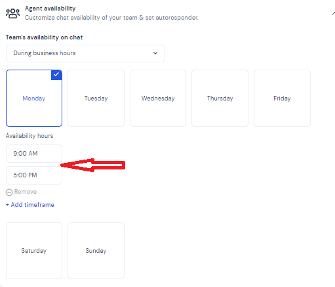Viewport: 335px width, 287px height.
Task: Click the Availability hours label
Action: (30, 136)
